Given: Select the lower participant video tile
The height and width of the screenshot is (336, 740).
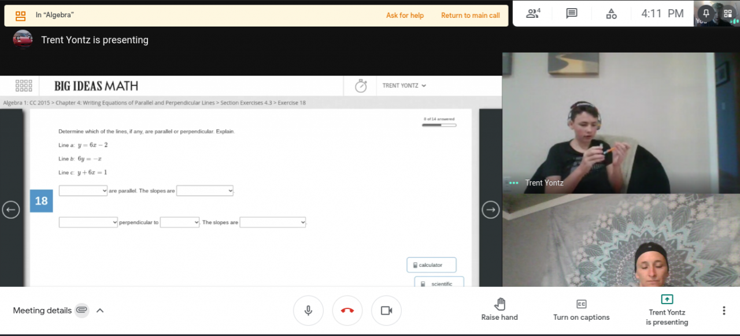Looking at the screenshot, I should 621,240.
